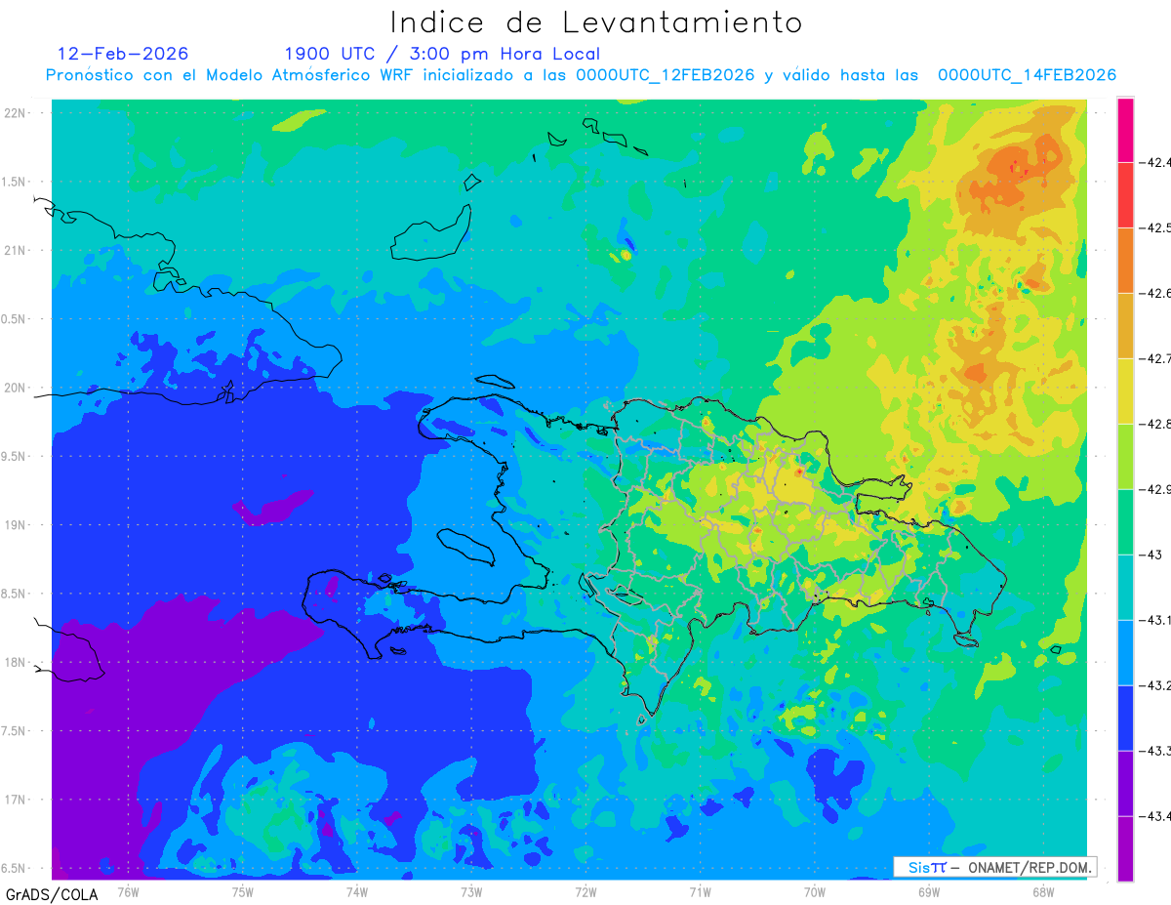Click the longitude label '68W'
Image resolution: width=1171 pixels, height=905 pixels.
coord(1043,891)
